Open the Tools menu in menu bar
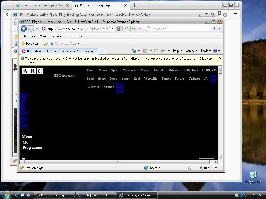This screenshot has width=266, height=199. (71, 36)
